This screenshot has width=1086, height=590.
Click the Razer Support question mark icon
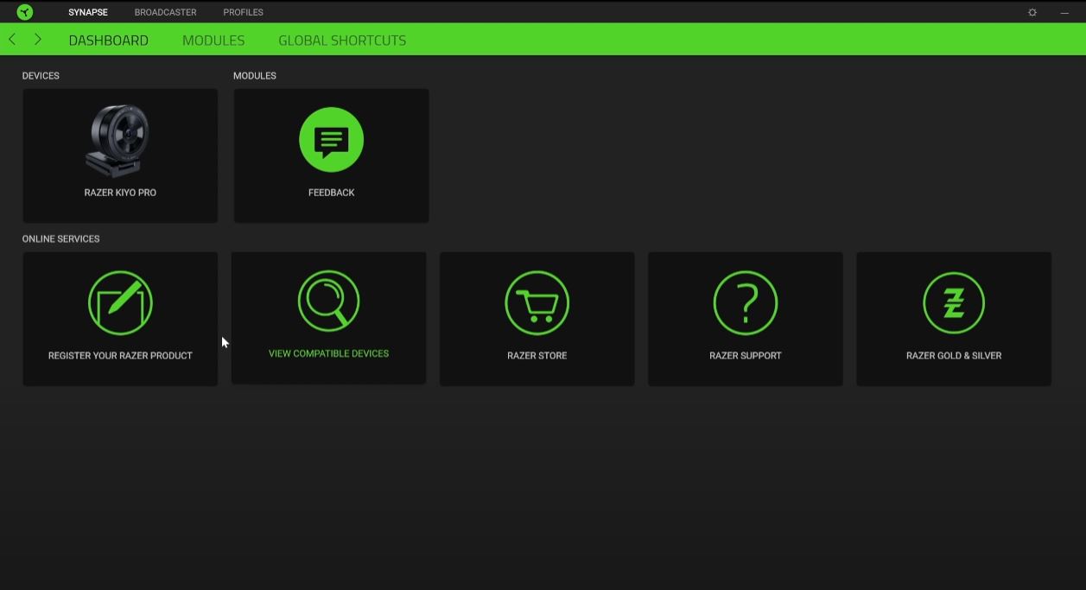[x=746, y=303]
